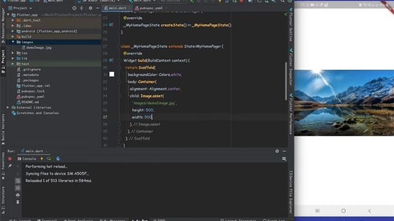This screenshot has width=394, height=221.
Task: Open the device selector dropdown in toolbar
Action: tap(98, 1)
